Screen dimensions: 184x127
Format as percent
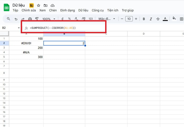(69, 19)
